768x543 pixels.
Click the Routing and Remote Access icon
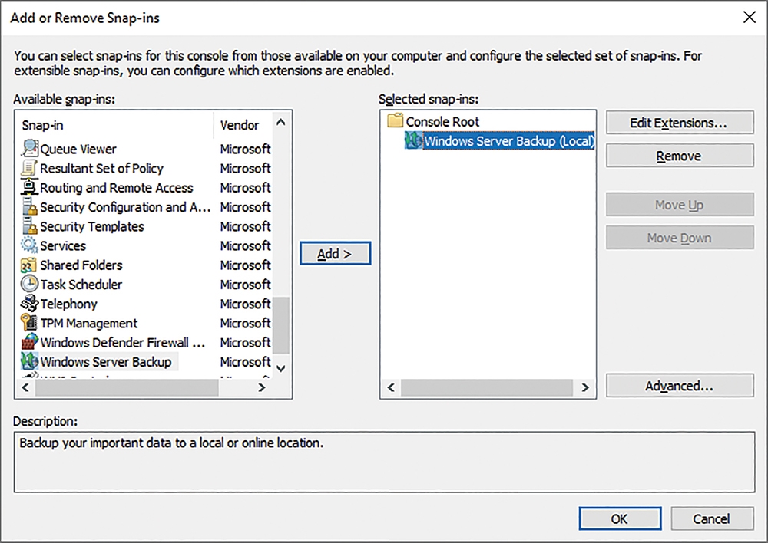point(29,187)
